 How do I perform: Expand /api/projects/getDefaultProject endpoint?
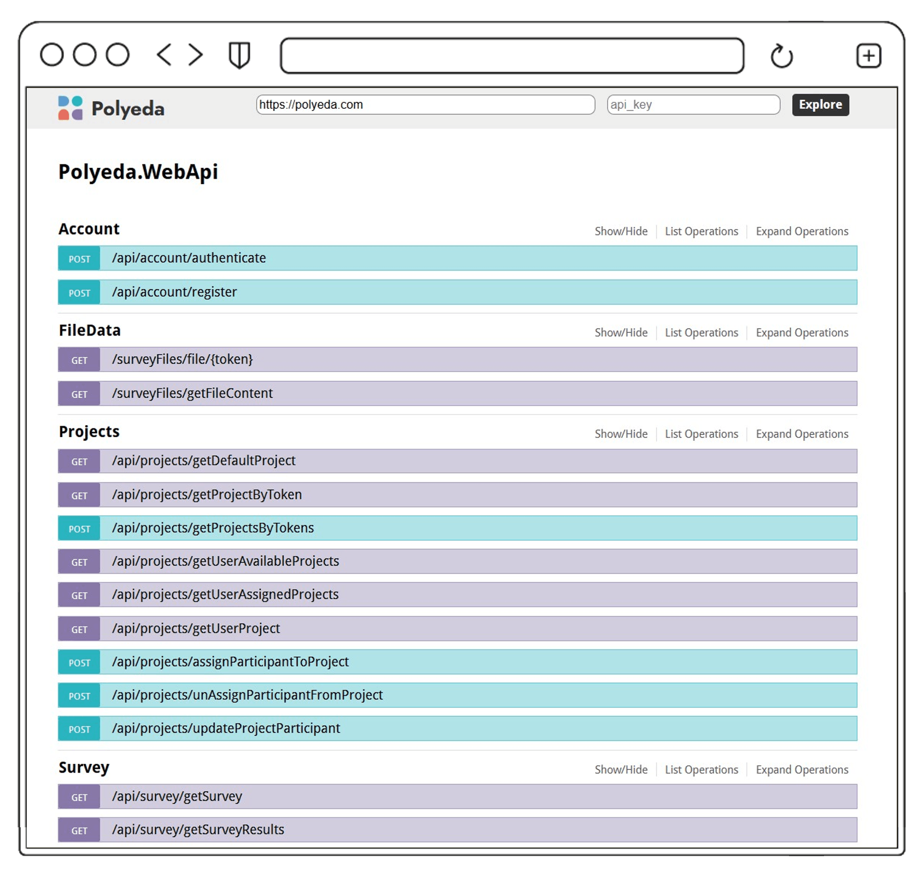click(x=457, y=461)
